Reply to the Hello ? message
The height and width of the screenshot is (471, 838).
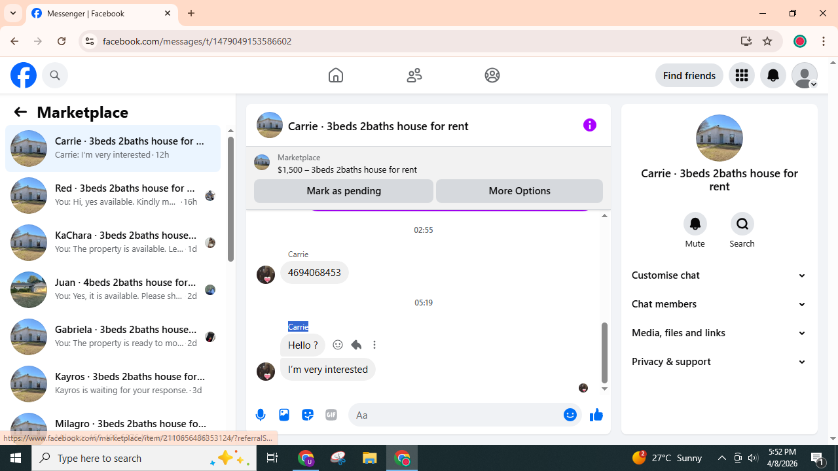click(x=356, y=345)
